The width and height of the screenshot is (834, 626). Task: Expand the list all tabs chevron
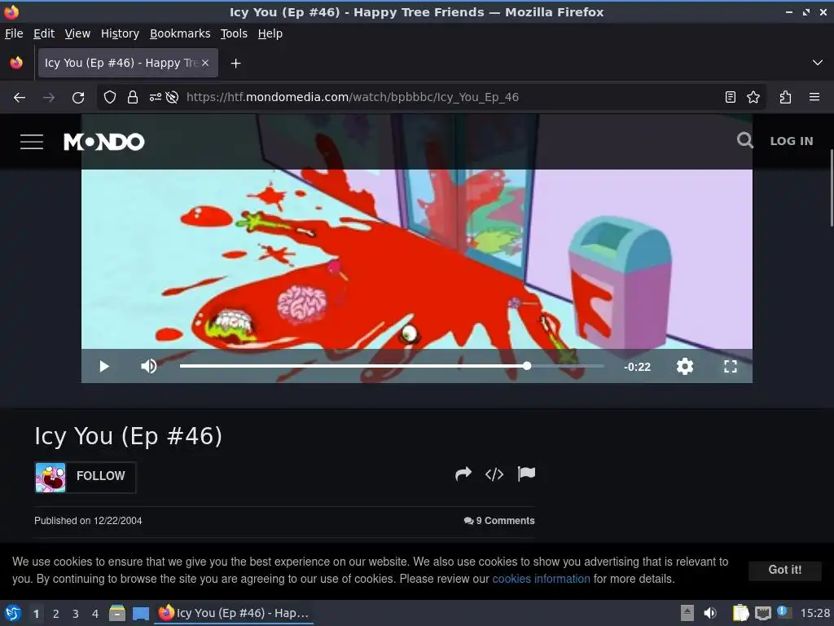coord(818,63)
